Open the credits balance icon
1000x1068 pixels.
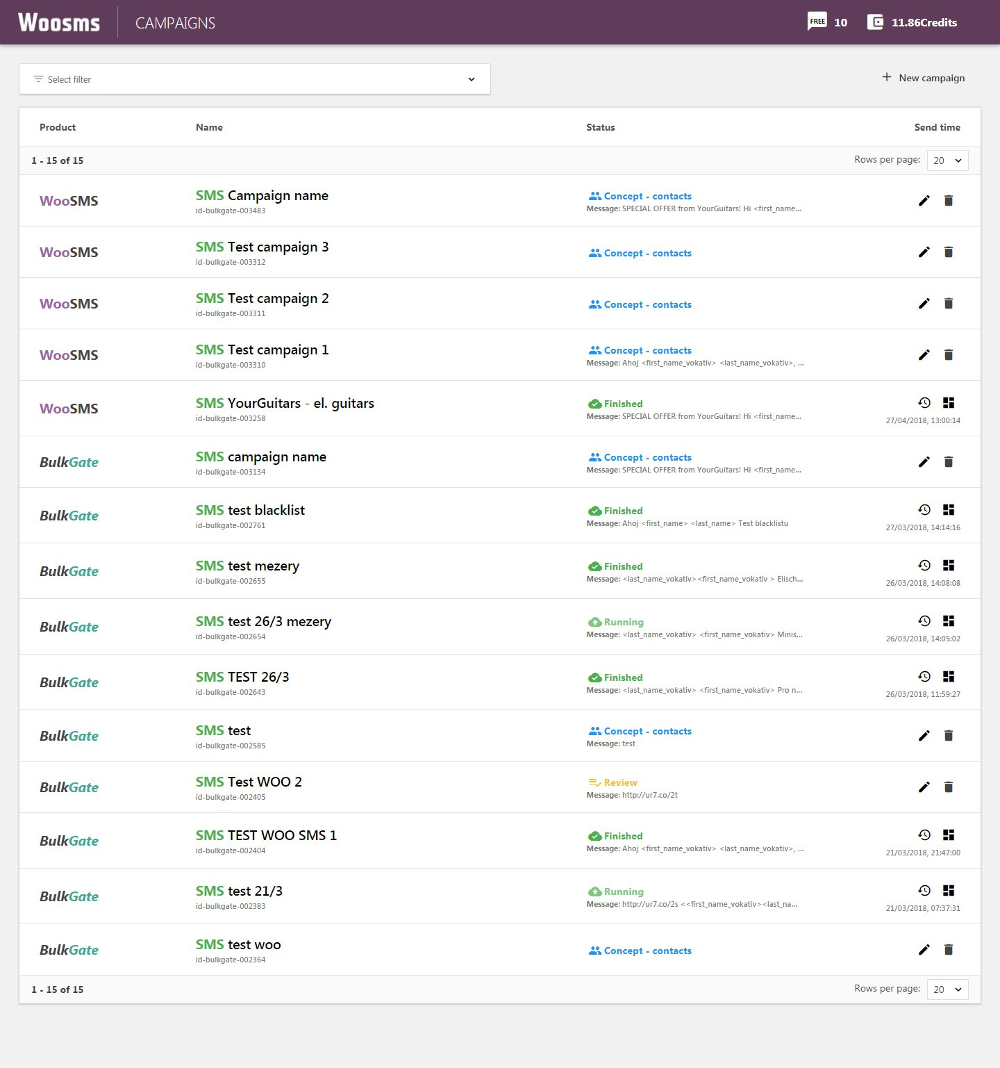874,22
